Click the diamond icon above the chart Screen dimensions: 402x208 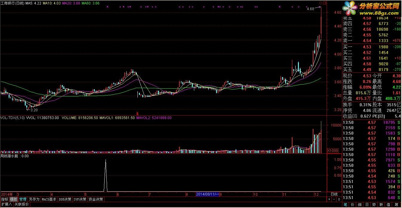coord(320,3)
